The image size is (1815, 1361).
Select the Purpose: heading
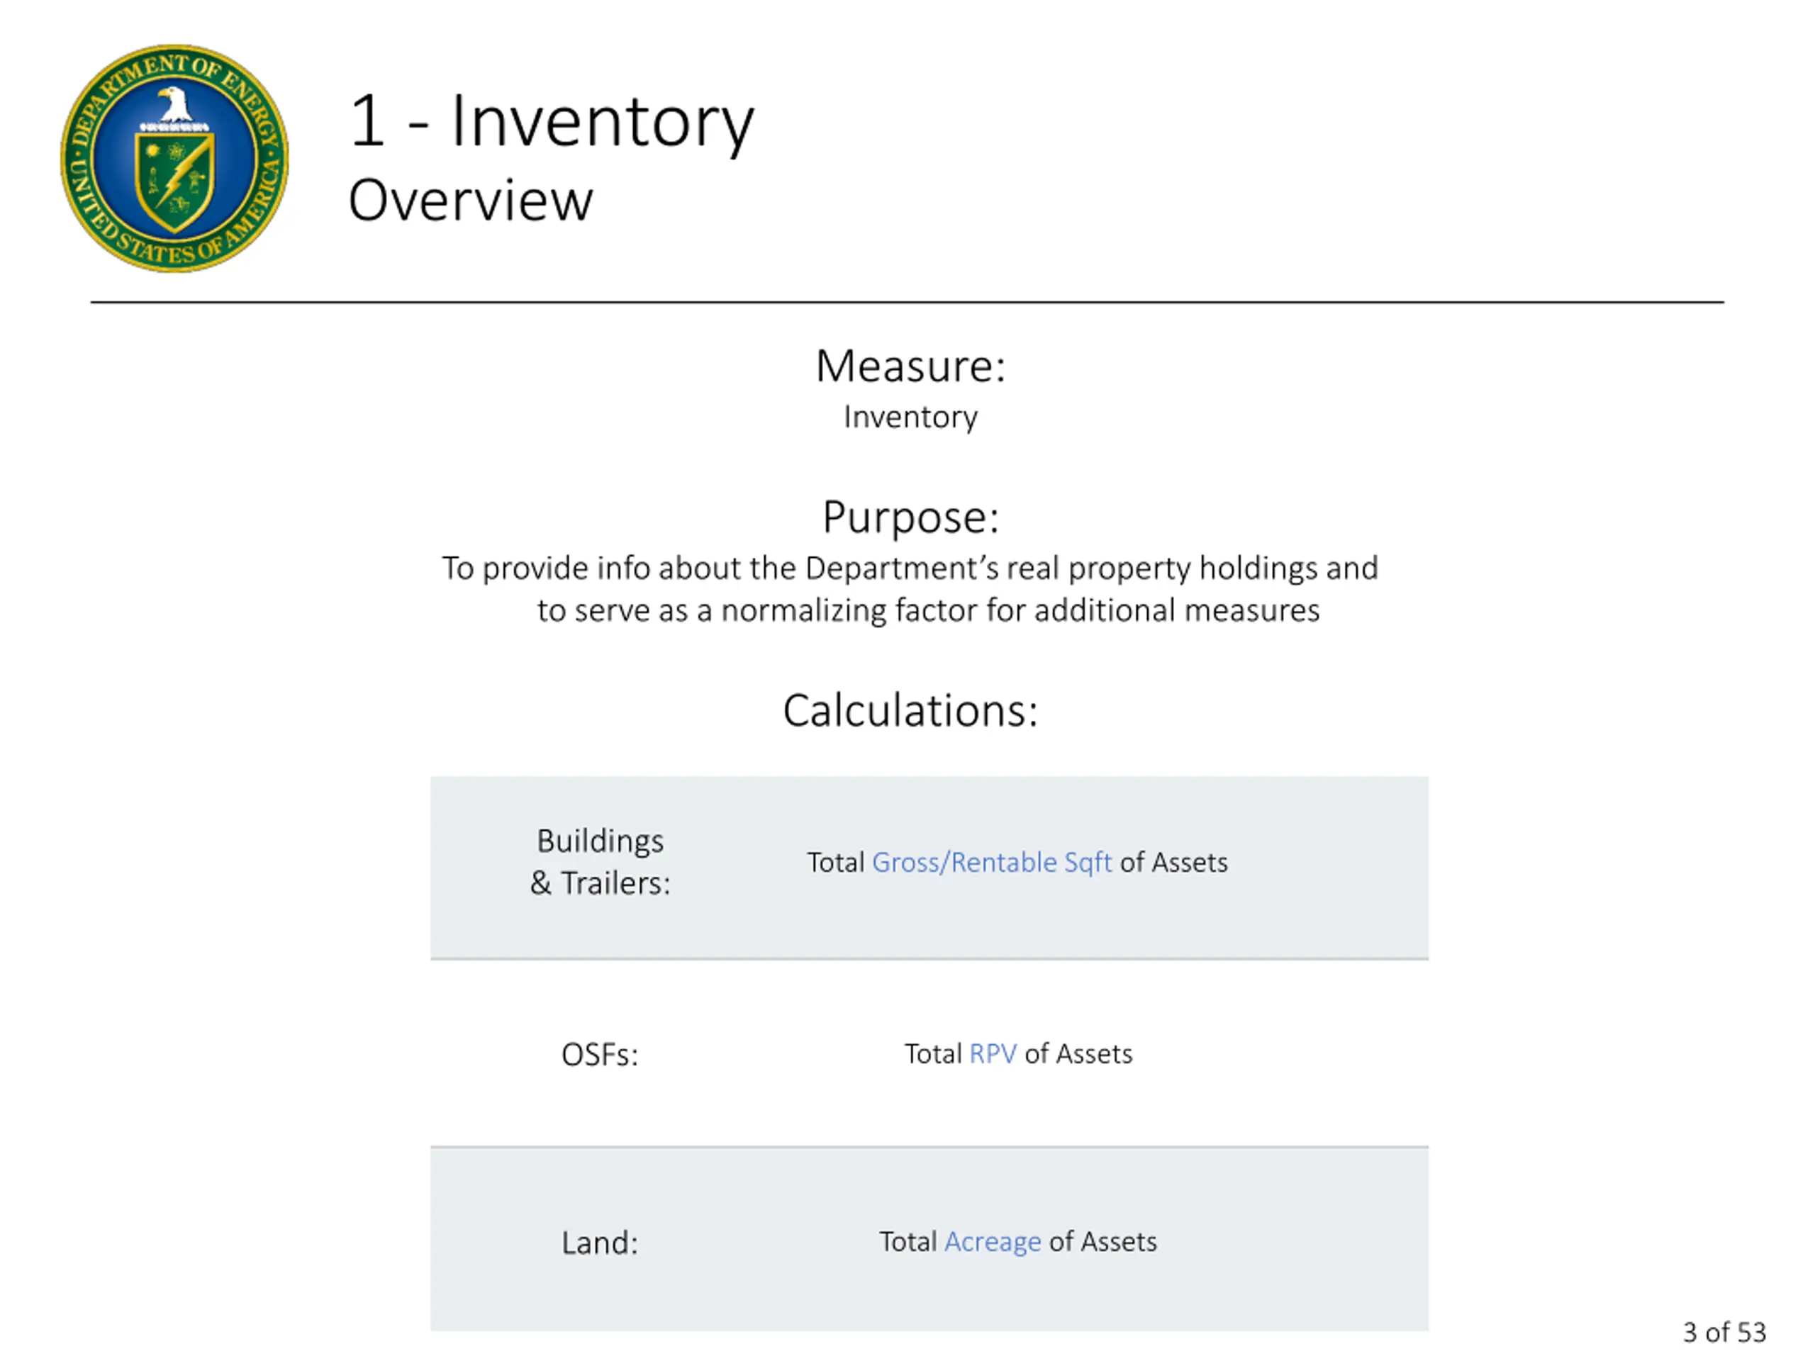pyautogui.click(x=910, y=517)
